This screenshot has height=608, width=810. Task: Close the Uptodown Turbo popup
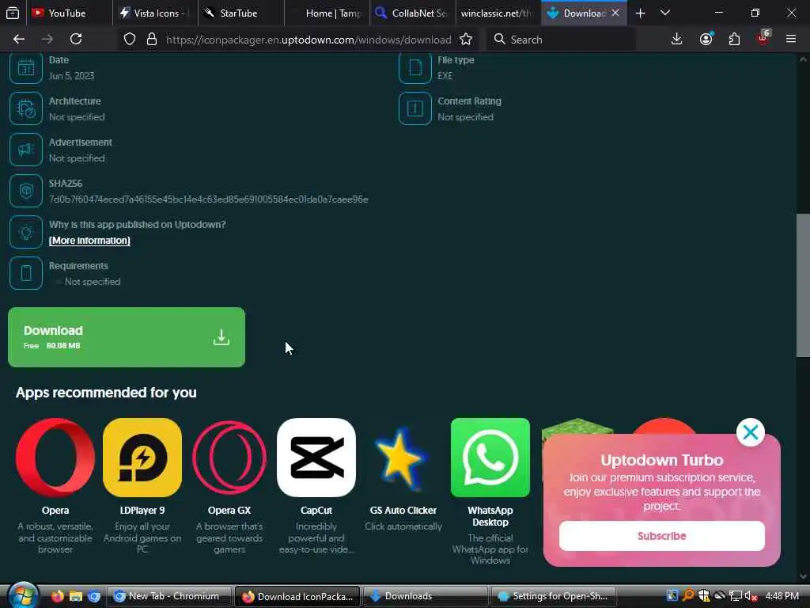(750, 432)
